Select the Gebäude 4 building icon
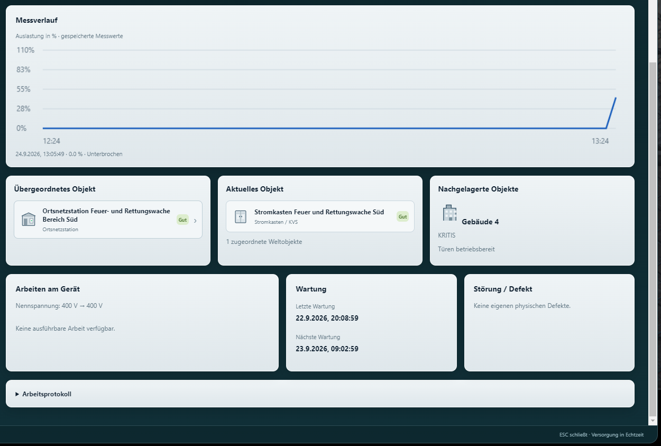661x446 pixels. click(449, 213)
